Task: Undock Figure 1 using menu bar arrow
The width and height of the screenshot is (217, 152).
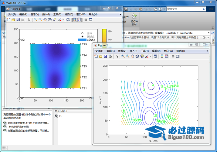Action: tap(120, 14)
